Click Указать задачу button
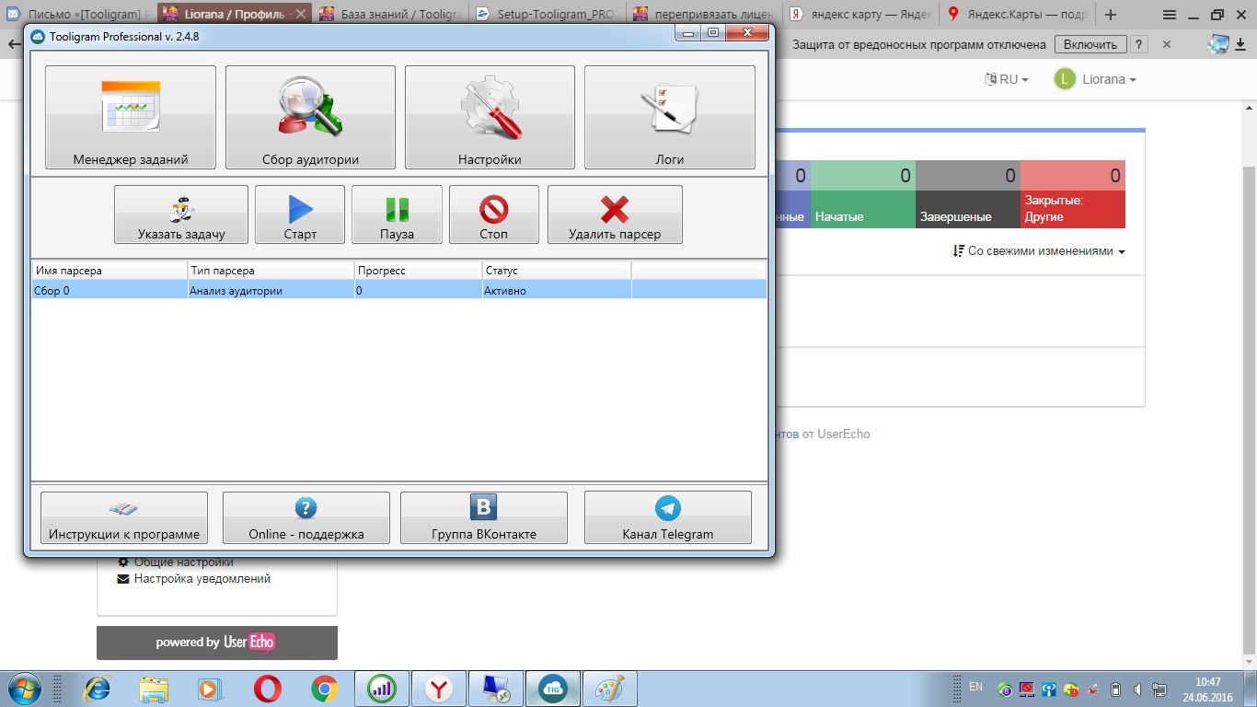This screenshot has height=707, width=1257. click(181, 214)
